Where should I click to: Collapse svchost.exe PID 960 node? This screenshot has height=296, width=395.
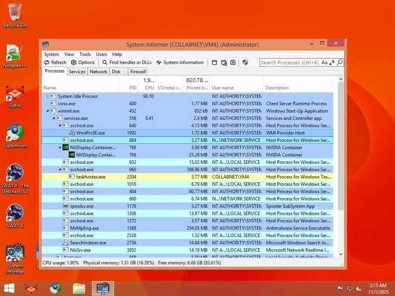[60, 170]
